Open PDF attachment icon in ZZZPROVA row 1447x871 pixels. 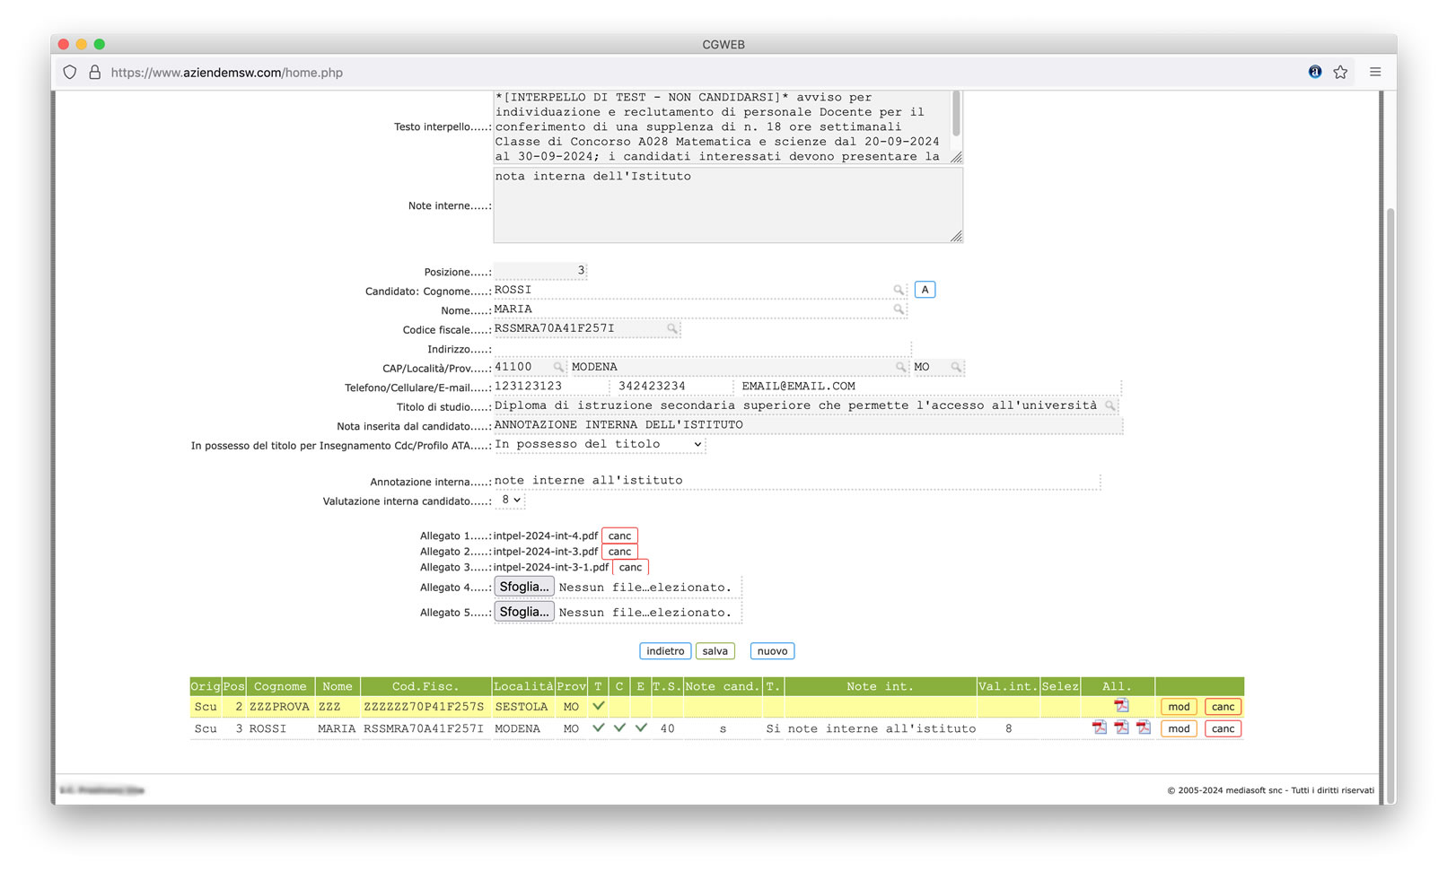[1121, 706]
